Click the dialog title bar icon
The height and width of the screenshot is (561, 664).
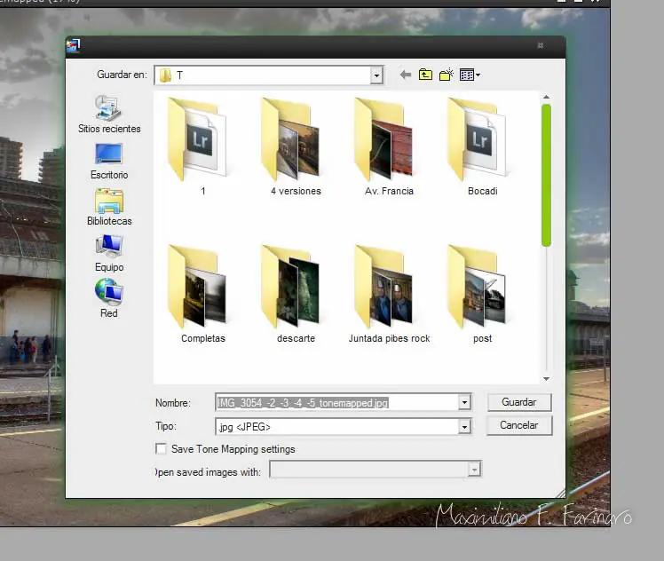click(73, 46)
